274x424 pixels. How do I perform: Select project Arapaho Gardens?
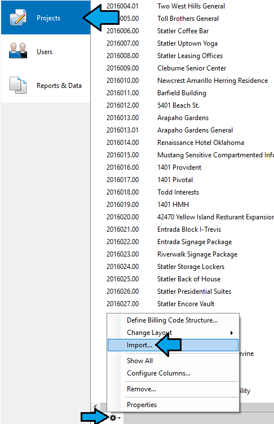[x=183, y=118]
